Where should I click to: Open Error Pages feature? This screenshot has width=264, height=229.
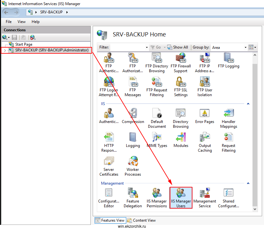point(205,116)
